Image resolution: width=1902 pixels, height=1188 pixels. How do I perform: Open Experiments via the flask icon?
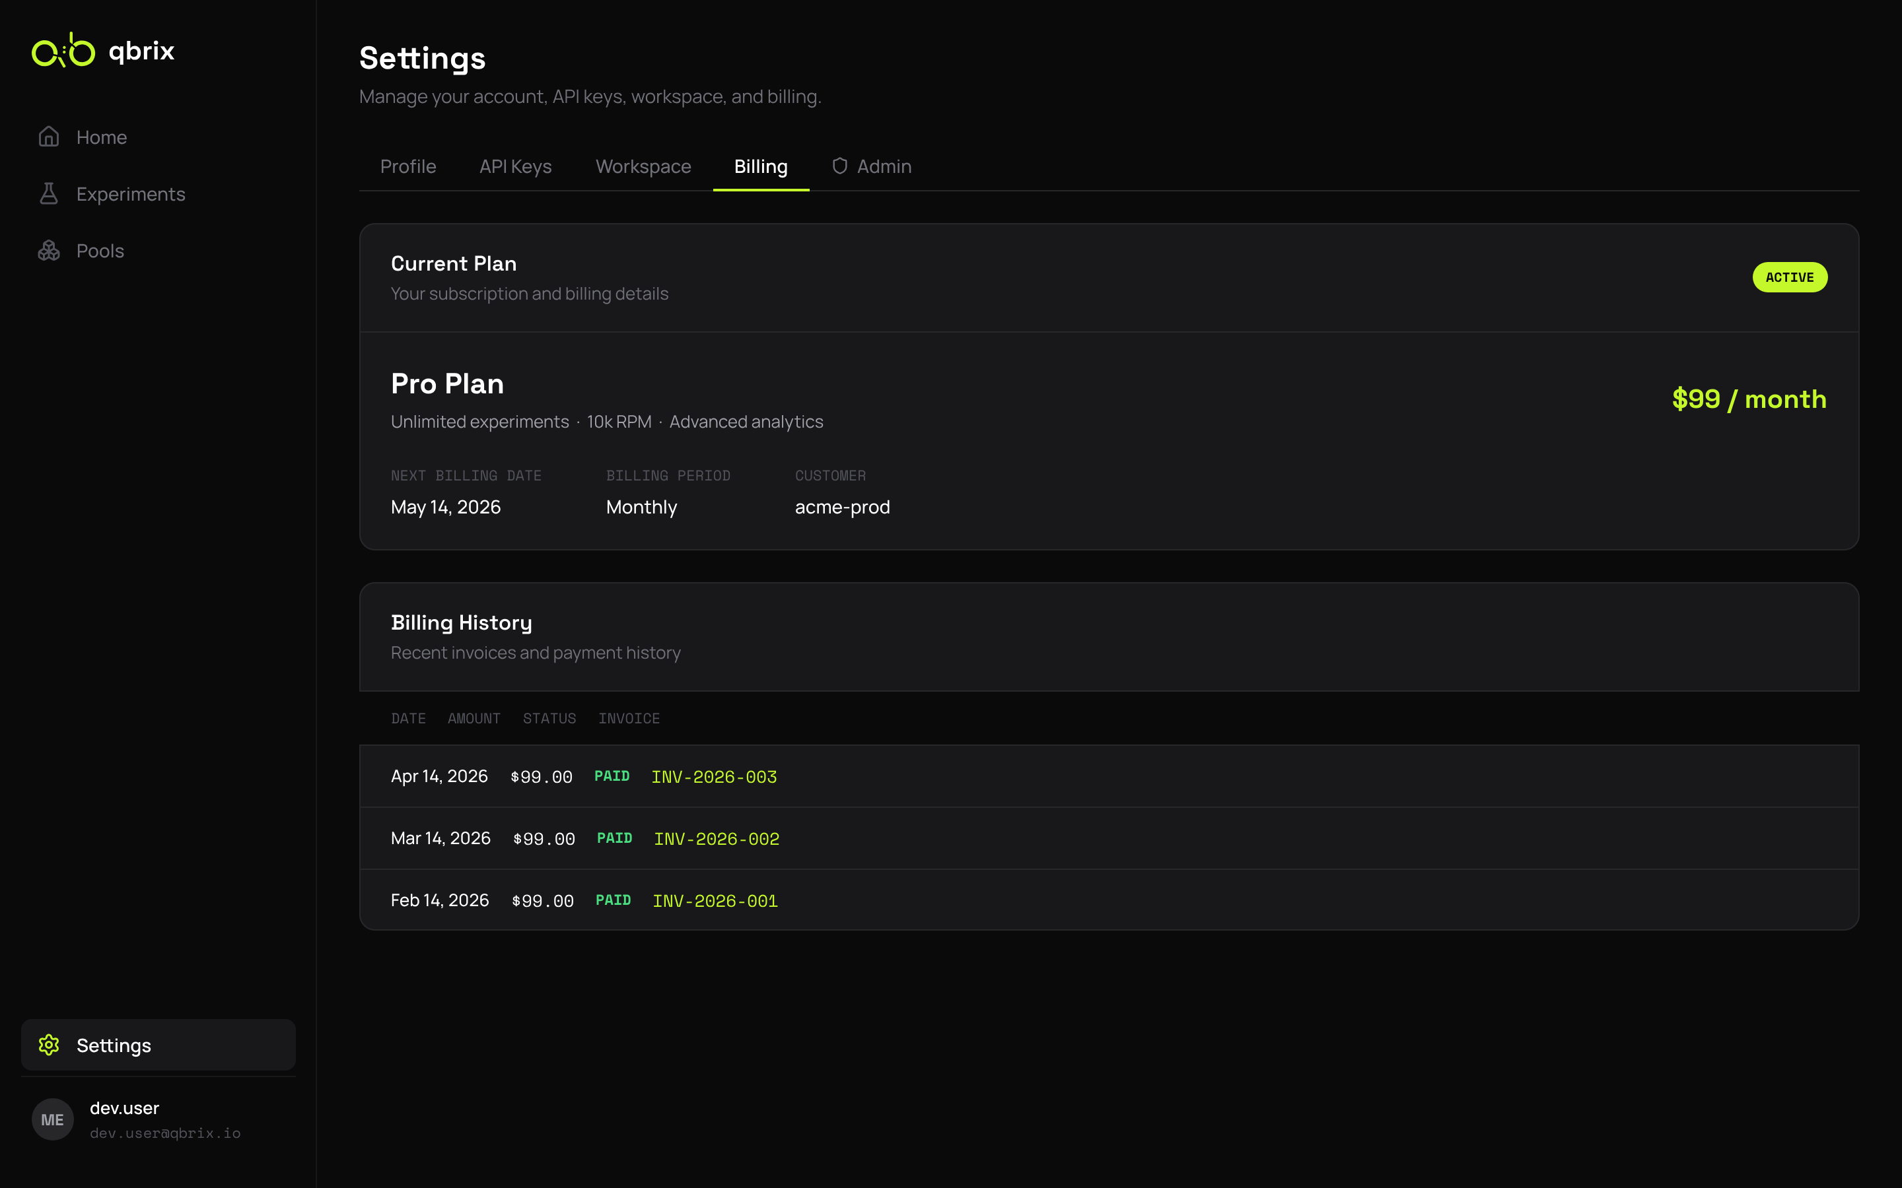tap(49, 193)
